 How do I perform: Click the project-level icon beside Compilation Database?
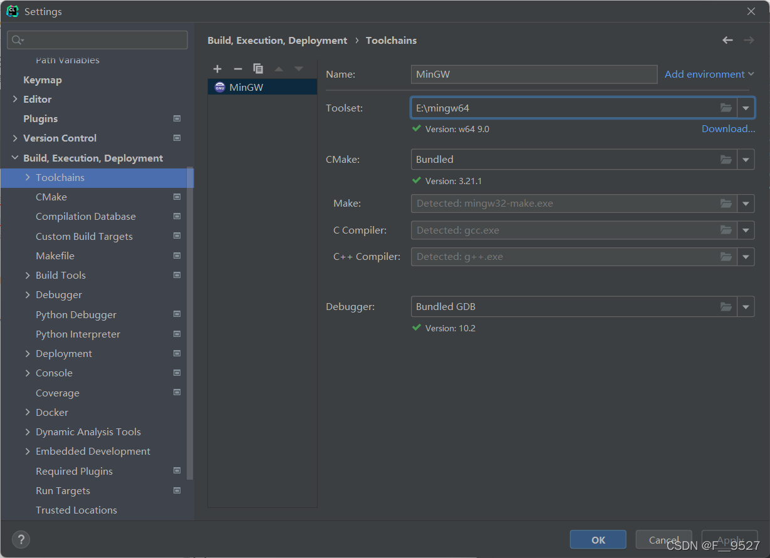[x=177, y=216]
